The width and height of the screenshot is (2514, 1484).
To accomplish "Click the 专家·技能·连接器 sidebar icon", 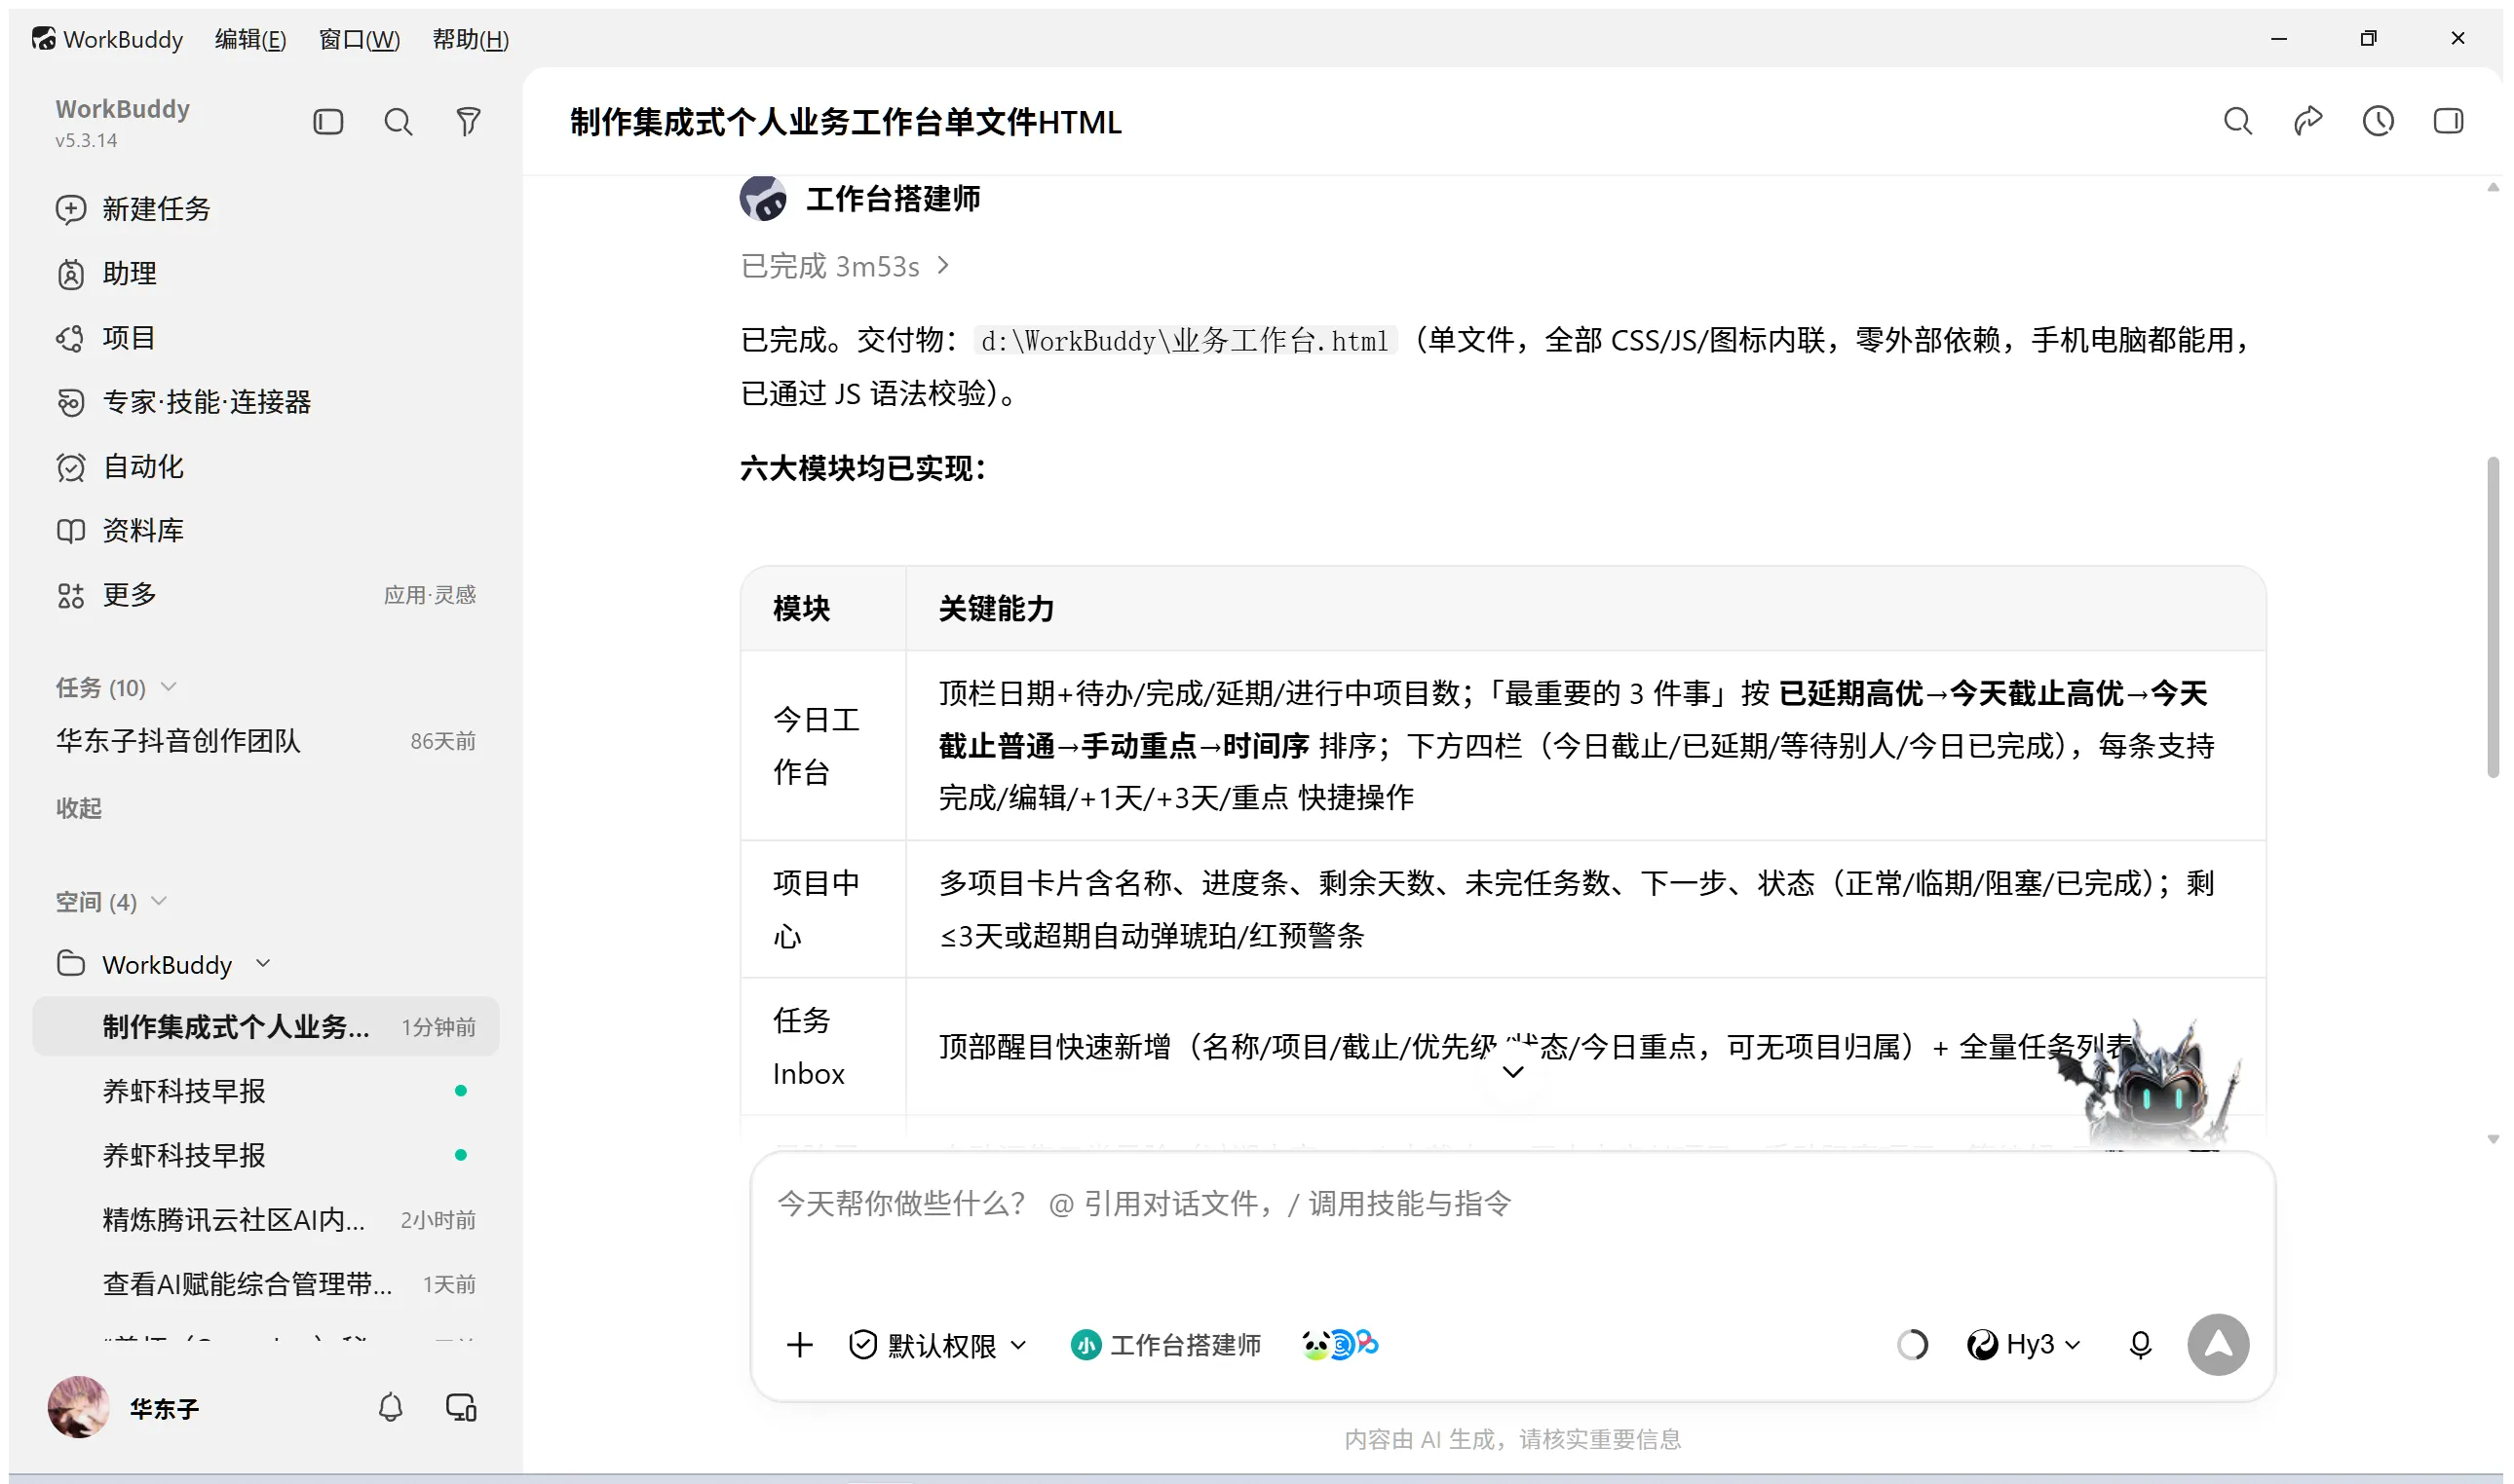I will [x=71, y=402].
